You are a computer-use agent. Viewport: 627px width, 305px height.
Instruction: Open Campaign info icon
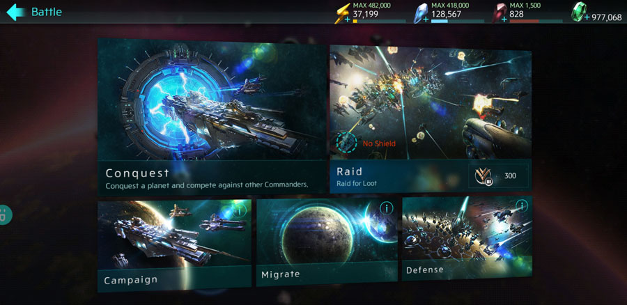click(240, 210)
